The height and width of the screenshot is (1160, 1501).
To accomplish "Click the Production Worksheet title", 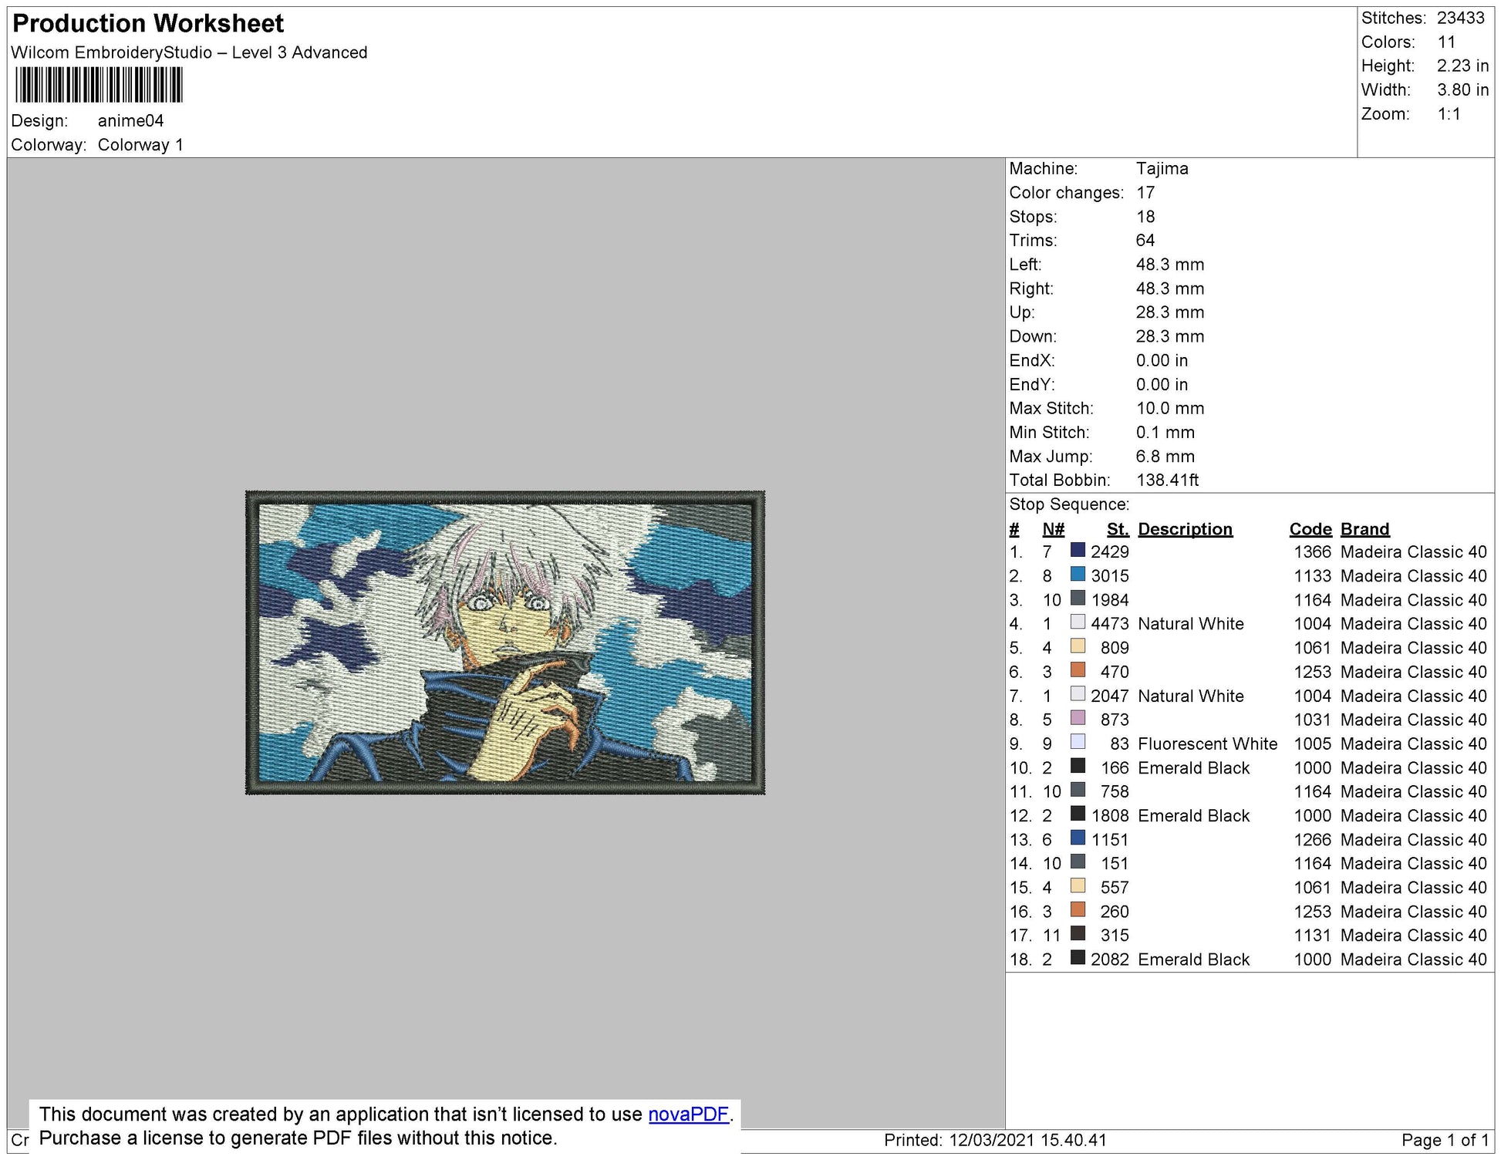I will 148,24.
